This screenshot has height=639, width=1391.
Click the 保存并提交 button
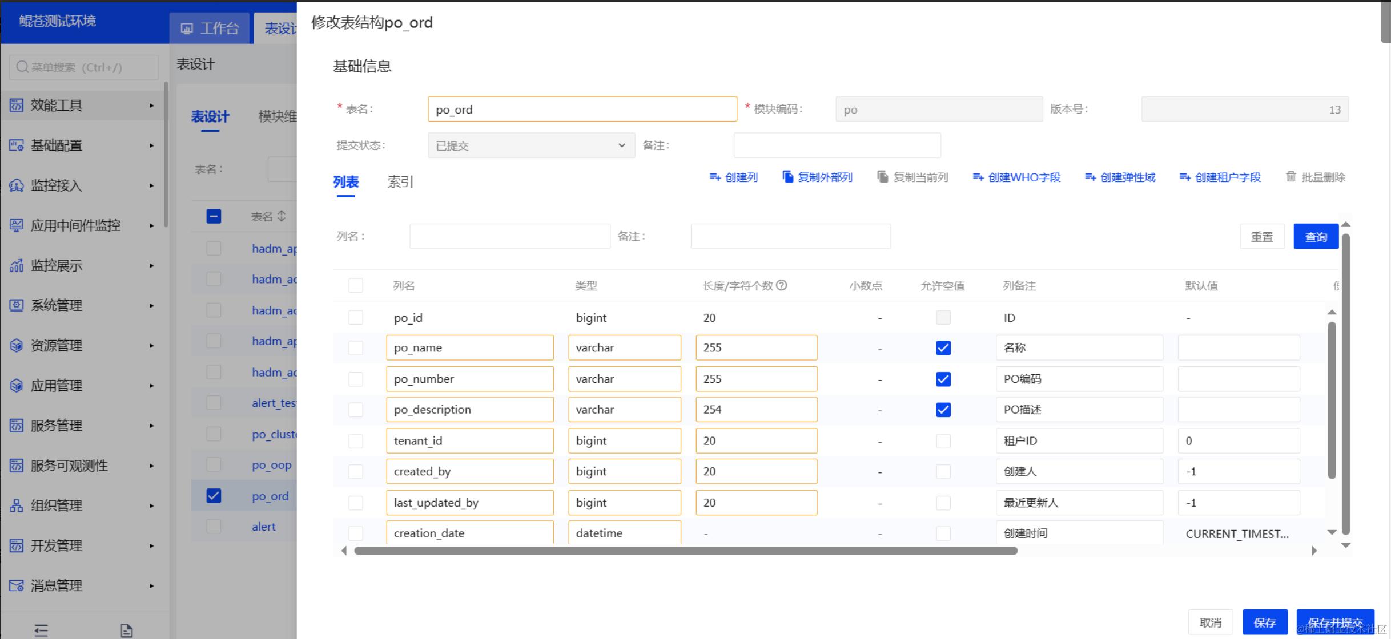tap(1334, 622)
